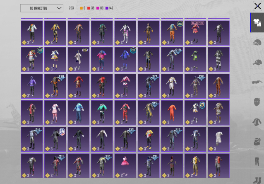Viewport: 264px width, 184px height.
Task: Select the glasses category icon
Action: coord(257,82)
